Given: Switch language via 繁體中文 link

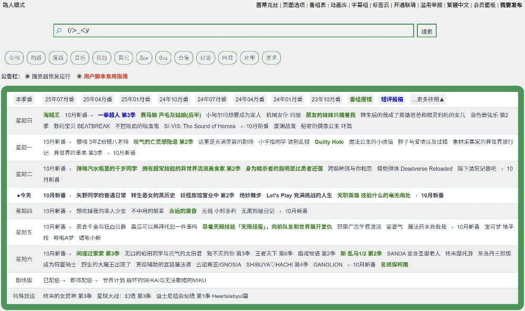Looking at the screenshot, I should pos(458,5).
